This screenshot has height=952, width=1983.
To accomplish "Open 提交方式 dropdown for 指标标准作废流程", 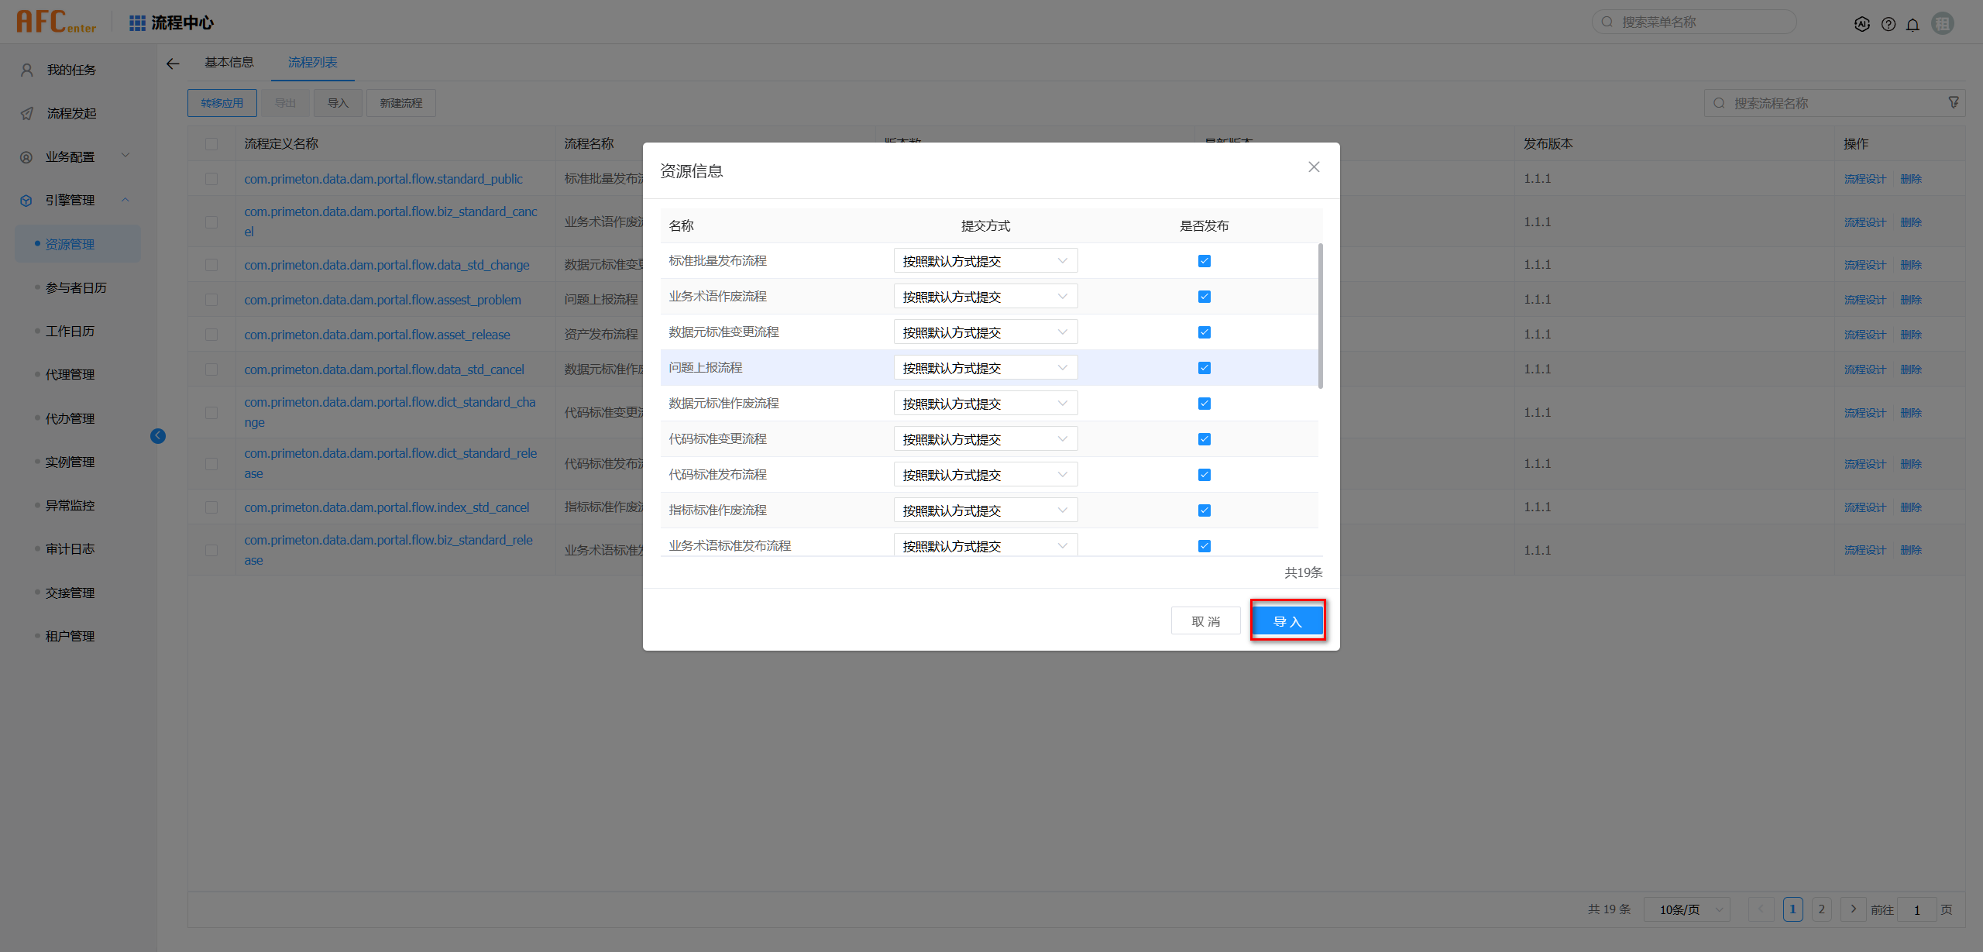I will [x=985, y=510].
